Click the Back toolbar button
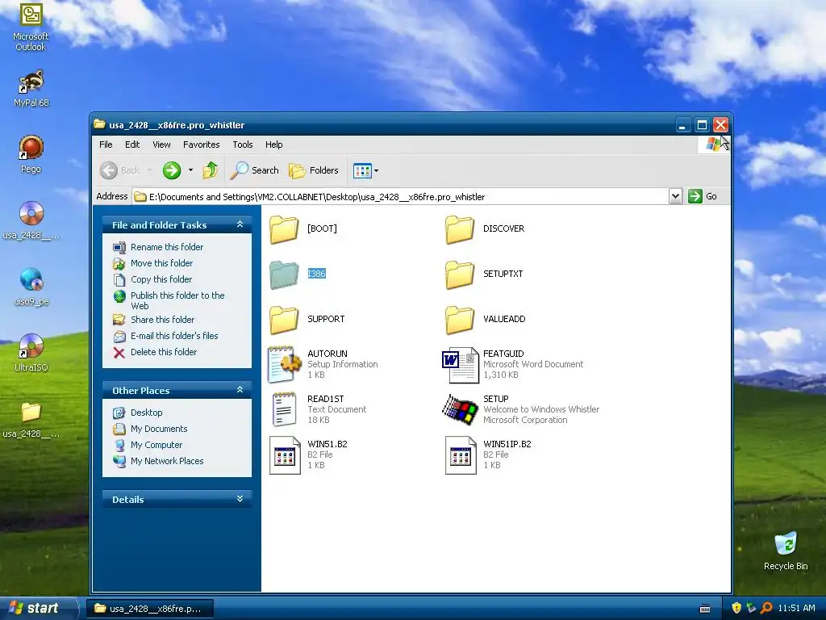This screenshot has height=620, width=826. (x=121, y=170)
